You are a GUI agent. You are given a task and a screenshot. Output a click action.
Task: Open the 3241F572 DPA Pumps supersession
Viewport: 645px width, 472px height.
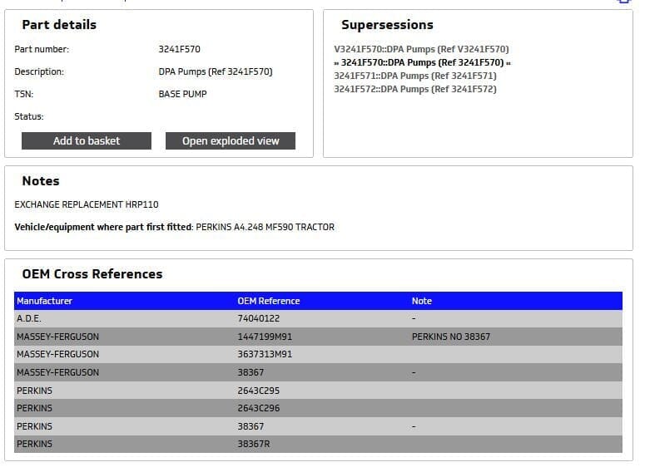(x=414, y=89)
